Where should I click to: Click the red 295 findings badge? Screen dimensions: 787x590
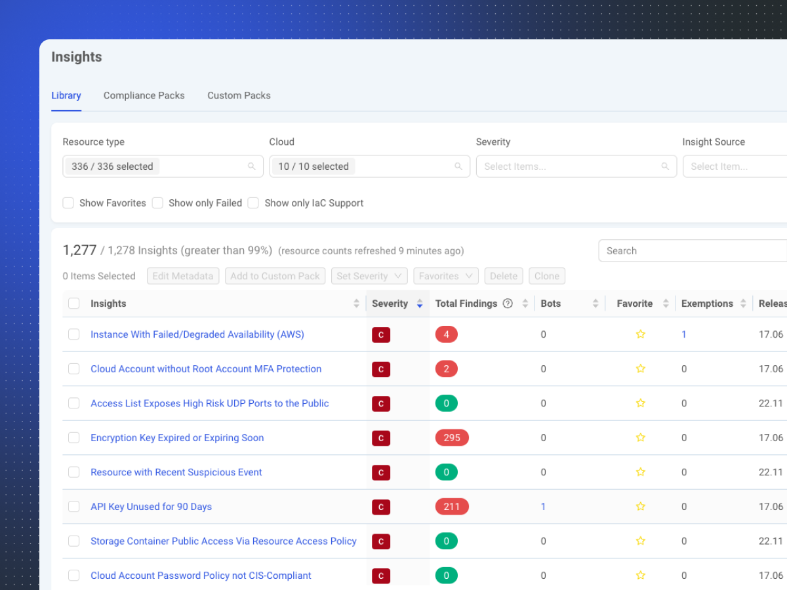coord(452,438)
